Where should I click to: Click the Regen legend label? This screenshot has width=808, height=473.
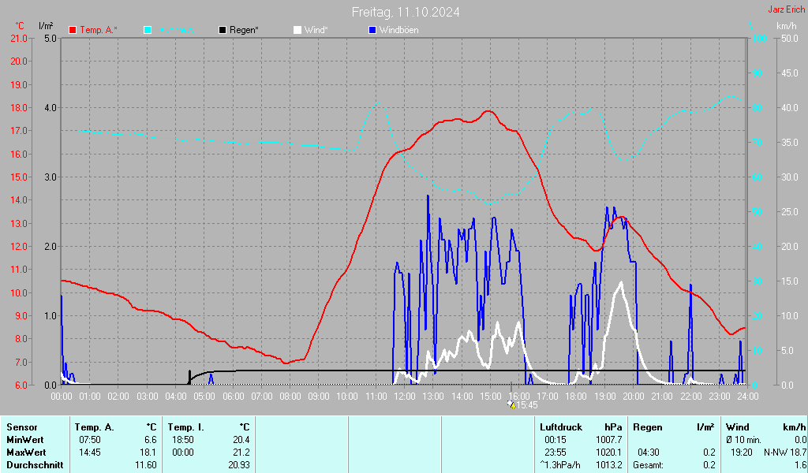coord(244,30)
